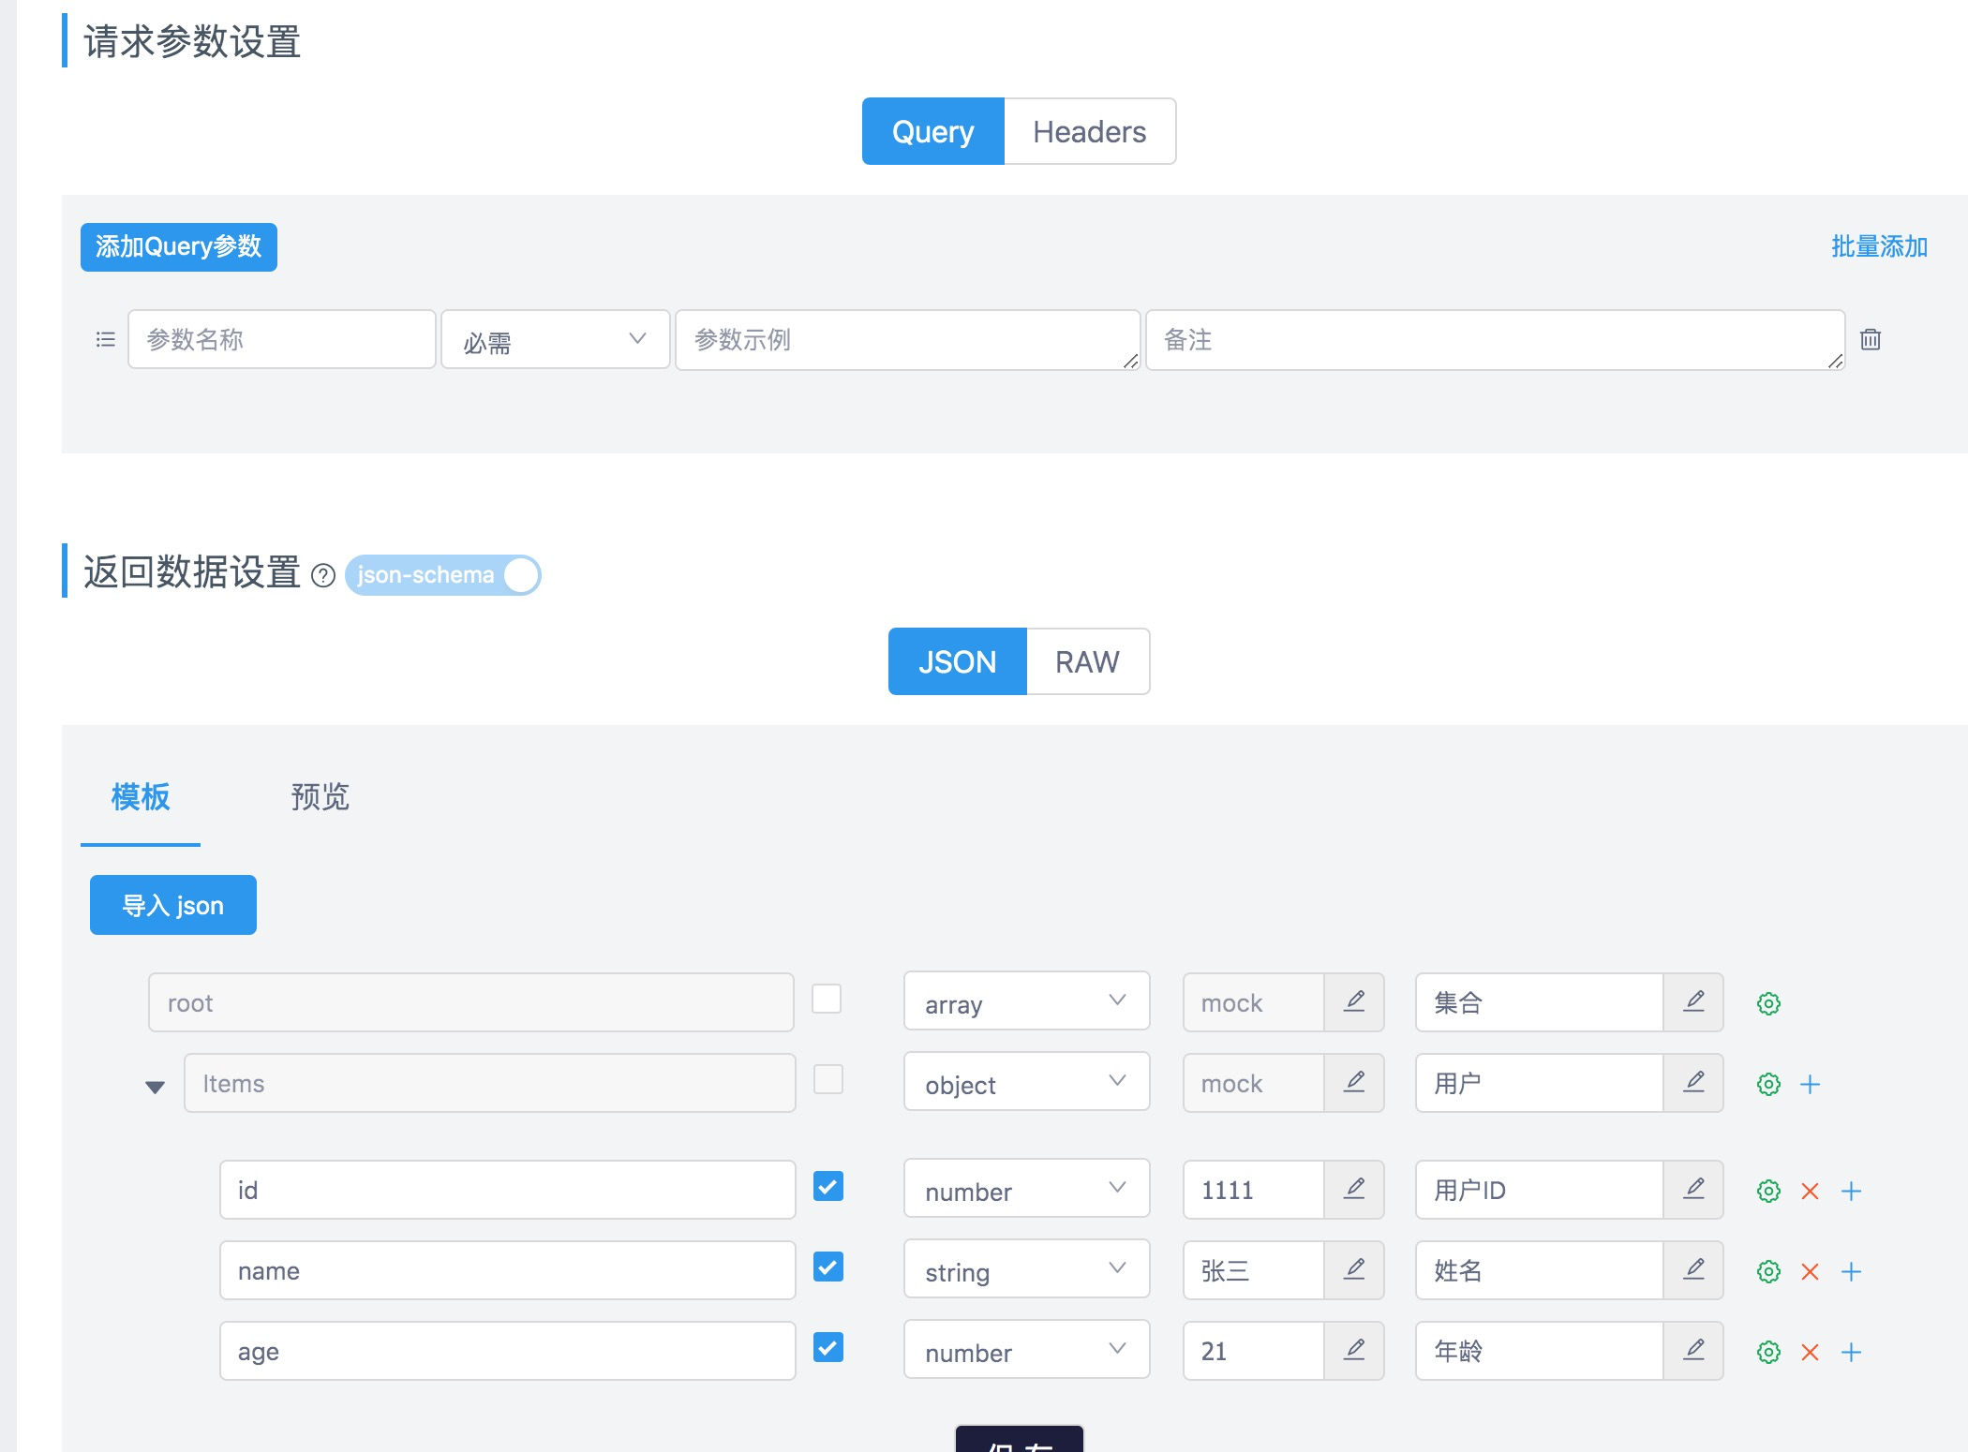Edit the mock value of id field

[x=1354, y=1190]
